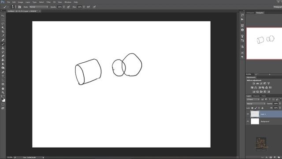Open the layer filter Kind dropdown
The image size is (282, 159).
tap(253, 99)
